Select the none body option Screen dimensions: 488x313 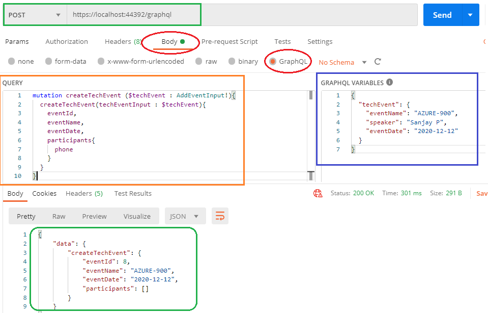12,62
